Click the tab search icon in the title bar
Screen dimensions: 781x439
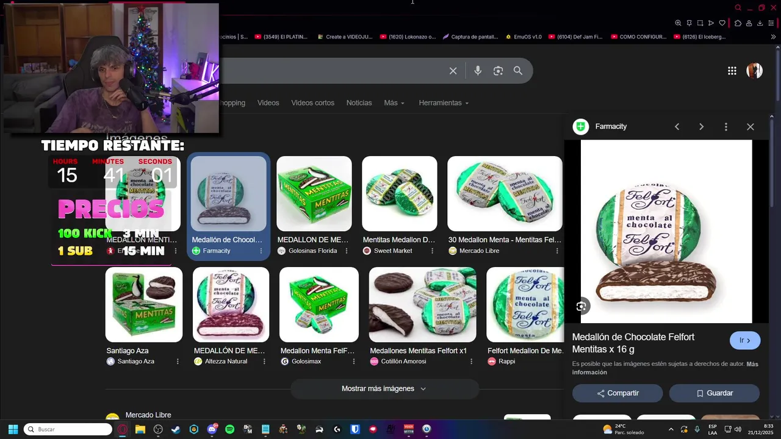coord(738,7)
